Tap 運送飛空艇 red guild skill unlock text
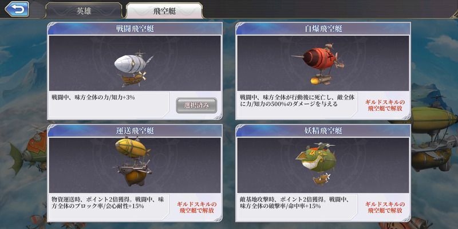This screenshot has width=458, height=229. click(x=196, y=207)
